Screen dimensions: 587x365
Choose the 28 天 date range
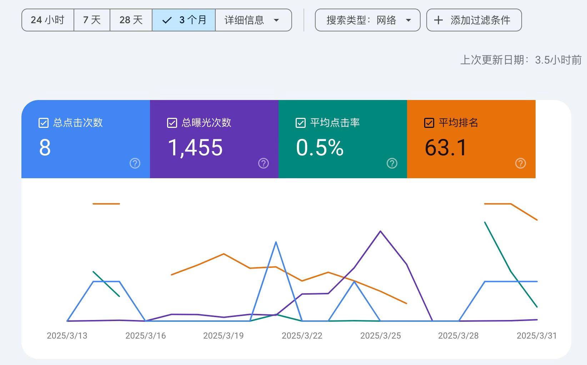click(x=131, y=20)
